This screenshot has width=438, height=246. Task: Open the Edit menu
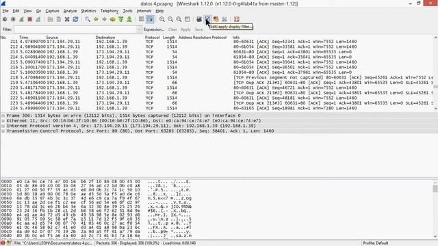point(16,11)
